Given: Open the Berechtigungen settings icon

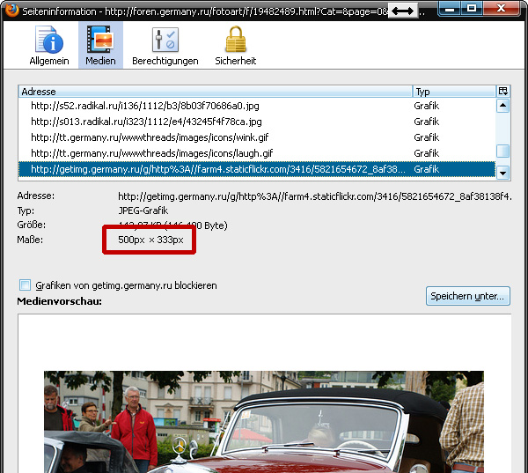Looking at the screenshot, I should click(165, 45).
